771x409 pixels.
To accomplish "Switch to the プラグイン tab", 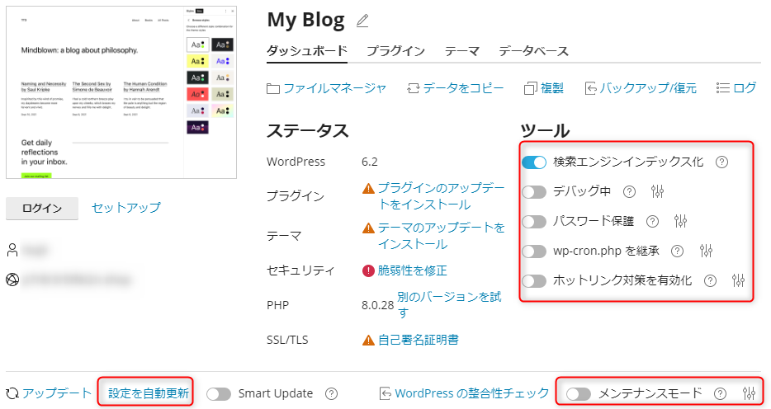I will pos(395,51).
